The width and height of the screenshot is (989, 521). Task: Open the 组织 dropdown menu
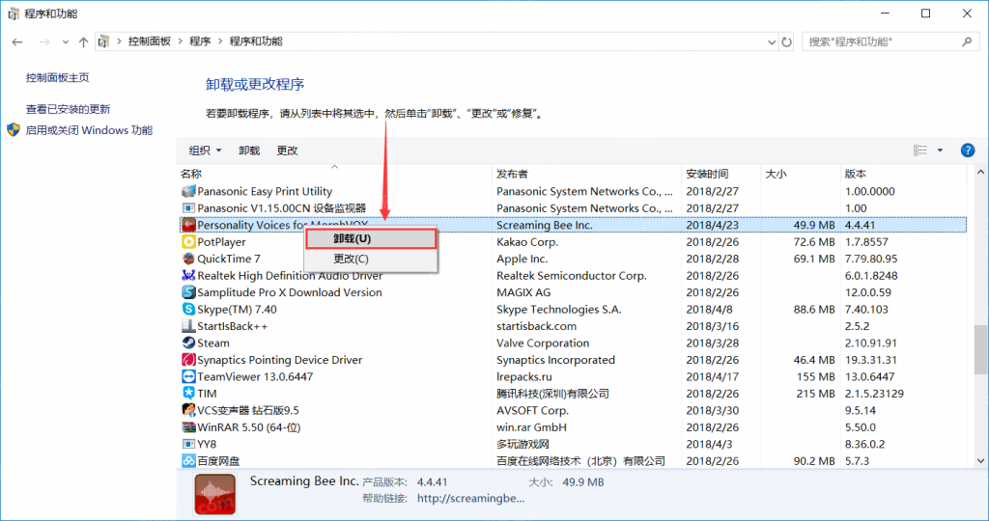(205, 151)
